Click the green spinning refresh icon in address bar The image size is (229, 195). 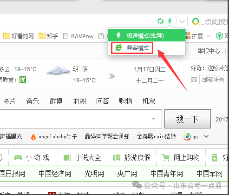coord(160,21)
